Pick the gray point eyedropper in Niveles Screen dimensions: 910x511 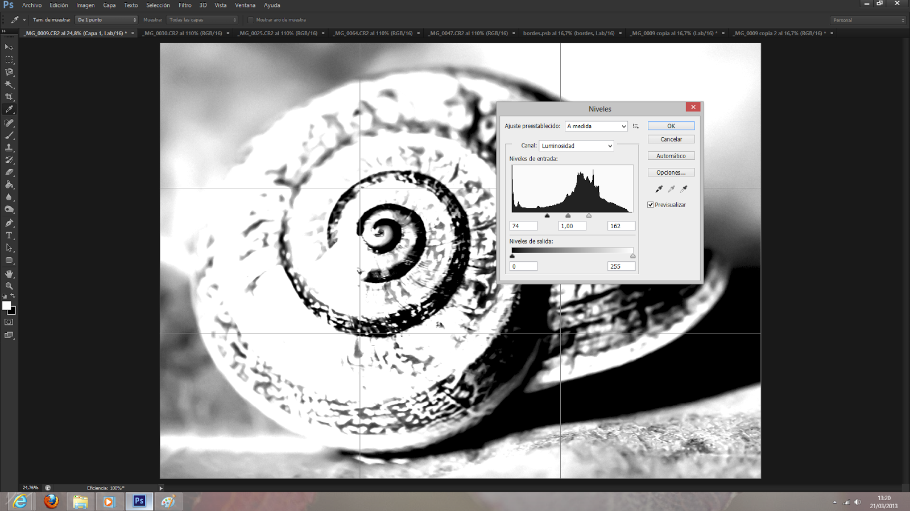[671, 189]
